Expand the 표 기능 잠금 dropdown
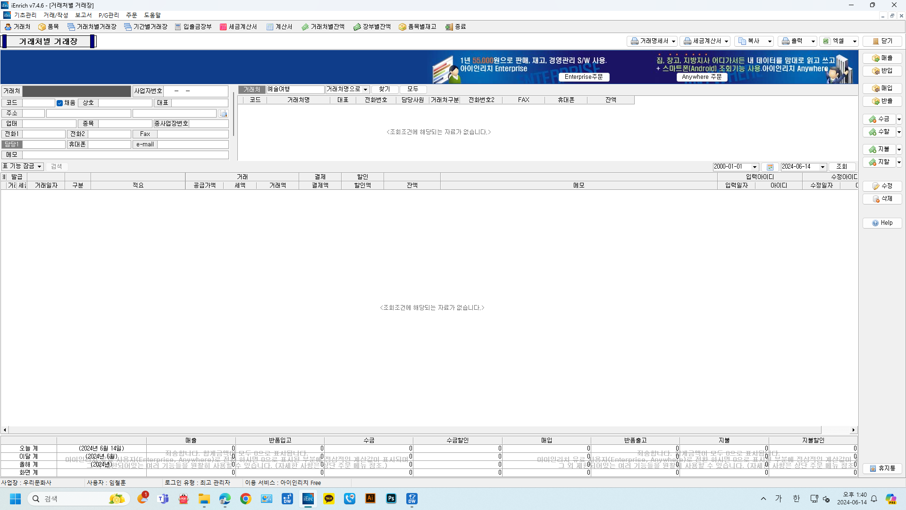This screenshot has height=510, width=906. pos(40,167)
